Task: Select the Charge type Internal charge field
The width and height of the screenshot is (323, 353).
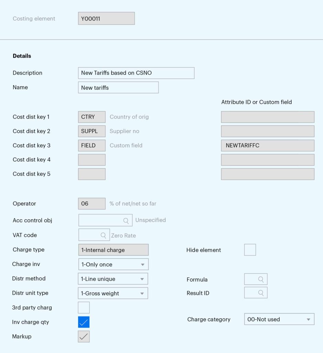Action: coord(113,250)
